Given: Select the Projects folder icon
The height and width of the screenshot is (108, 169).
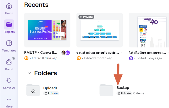Looking at the screenshot, I should (x=9, y=24).
